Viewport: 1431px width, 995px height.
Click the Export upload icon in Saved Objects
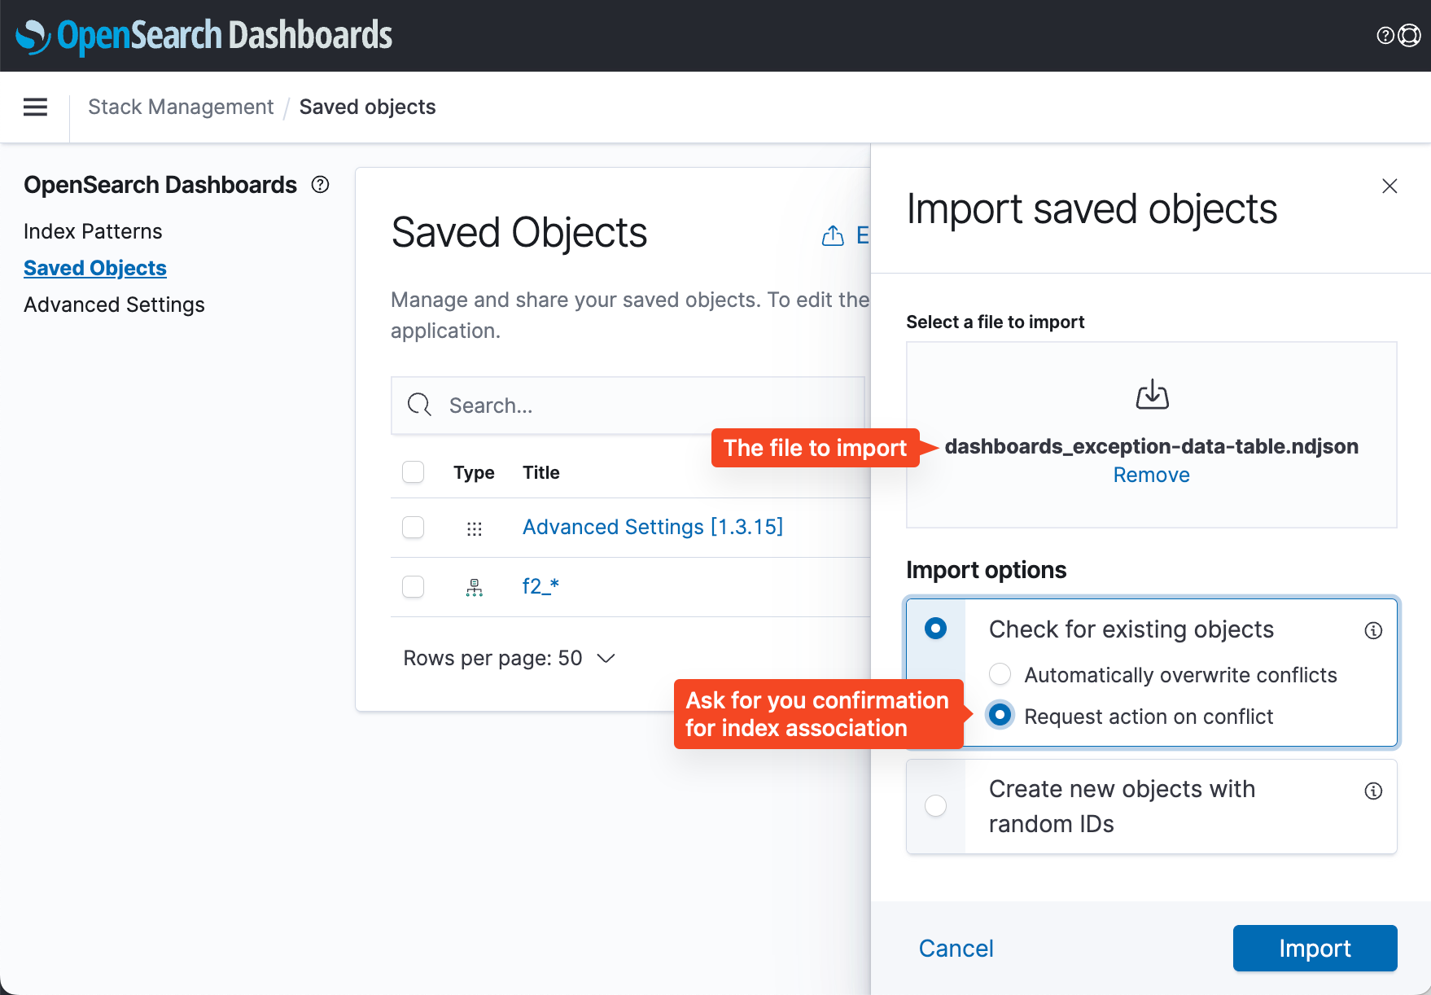[832, 235]
